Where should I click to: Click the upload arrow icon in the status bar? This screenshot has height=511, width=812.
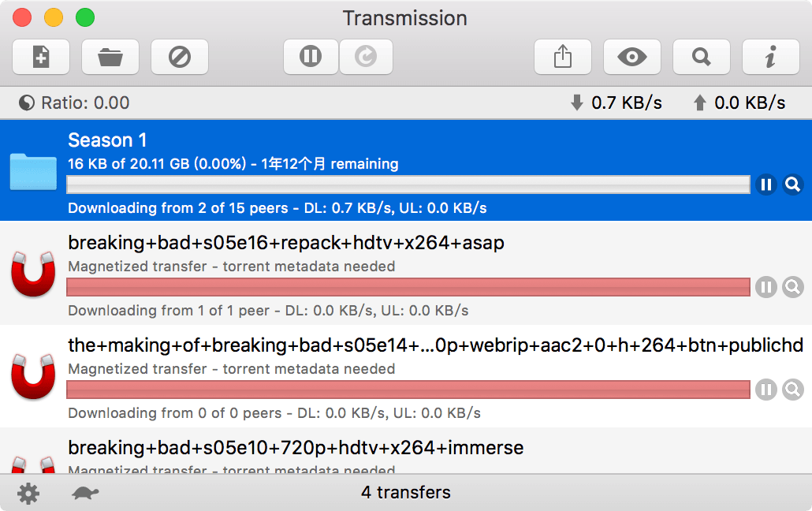point(699,103)
